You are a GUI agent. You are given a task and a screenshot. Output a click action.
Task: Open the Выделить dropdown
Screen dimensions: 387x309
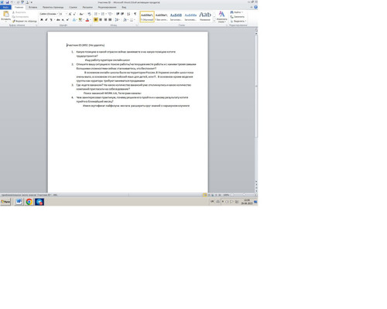238,21
